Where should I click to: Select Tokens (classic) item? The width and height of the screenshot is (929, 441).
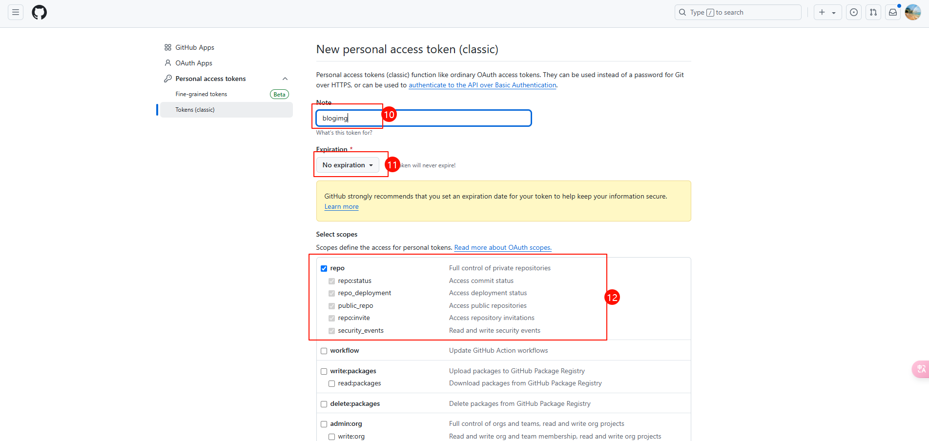pos(227,110)
